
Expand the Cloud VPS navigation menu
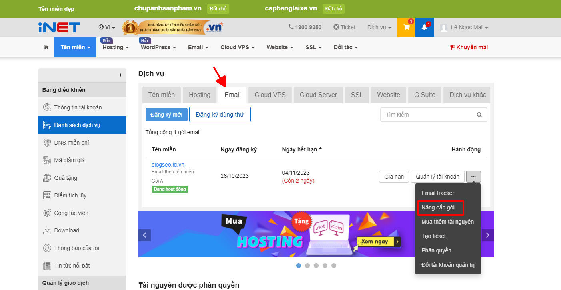click(x=238, y=47)
